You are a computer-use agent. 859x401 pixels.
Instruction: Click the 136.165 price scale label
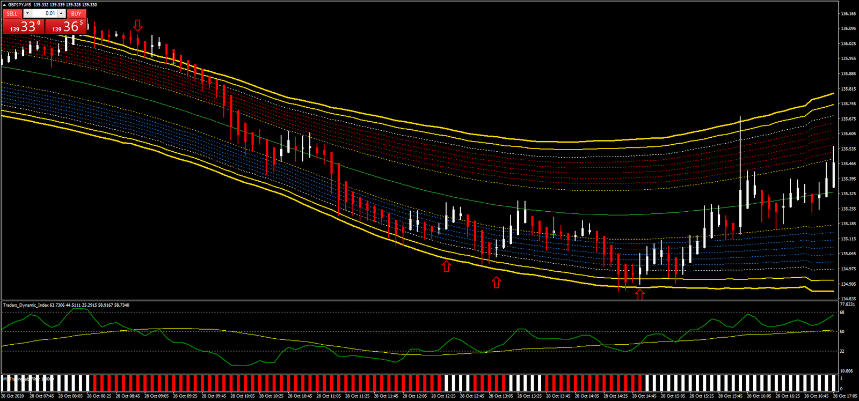[848, 13]
